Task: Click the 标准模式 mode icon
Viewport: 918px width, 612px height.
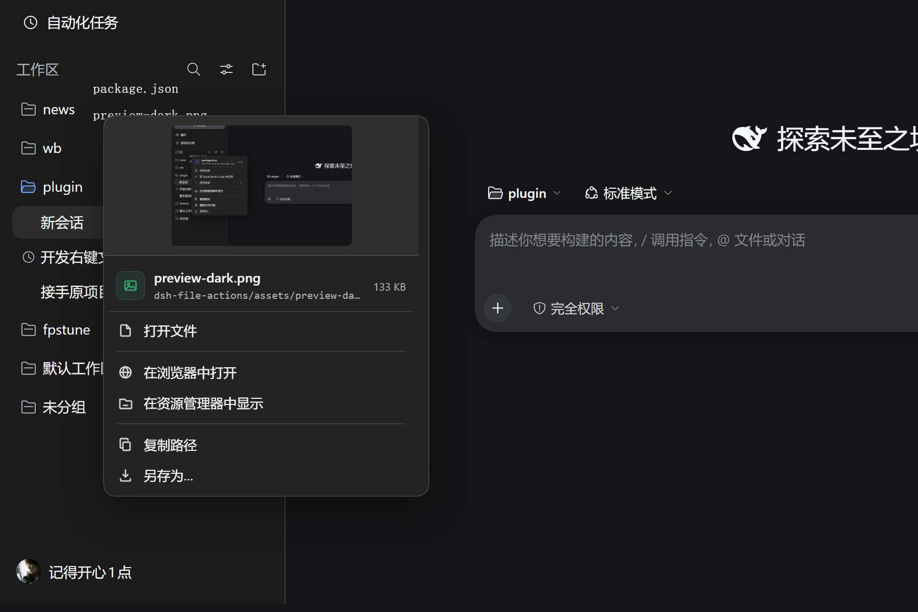Action: point(591,193)
